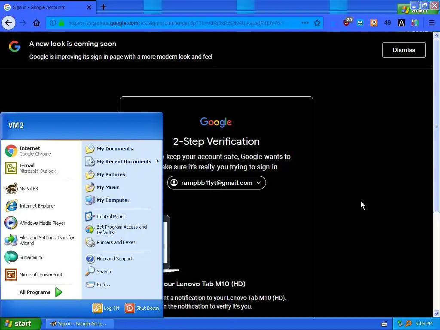This screenshot has height=330, width=440.
Task: Open Microsoft Outlook E-mail entry
Action: click(41, 168)
